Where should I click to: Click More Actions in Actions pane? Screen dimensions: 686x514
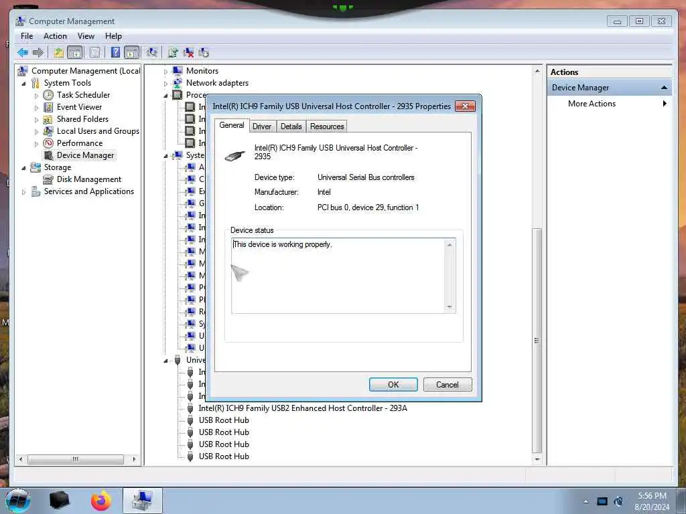tap(592, 104)
